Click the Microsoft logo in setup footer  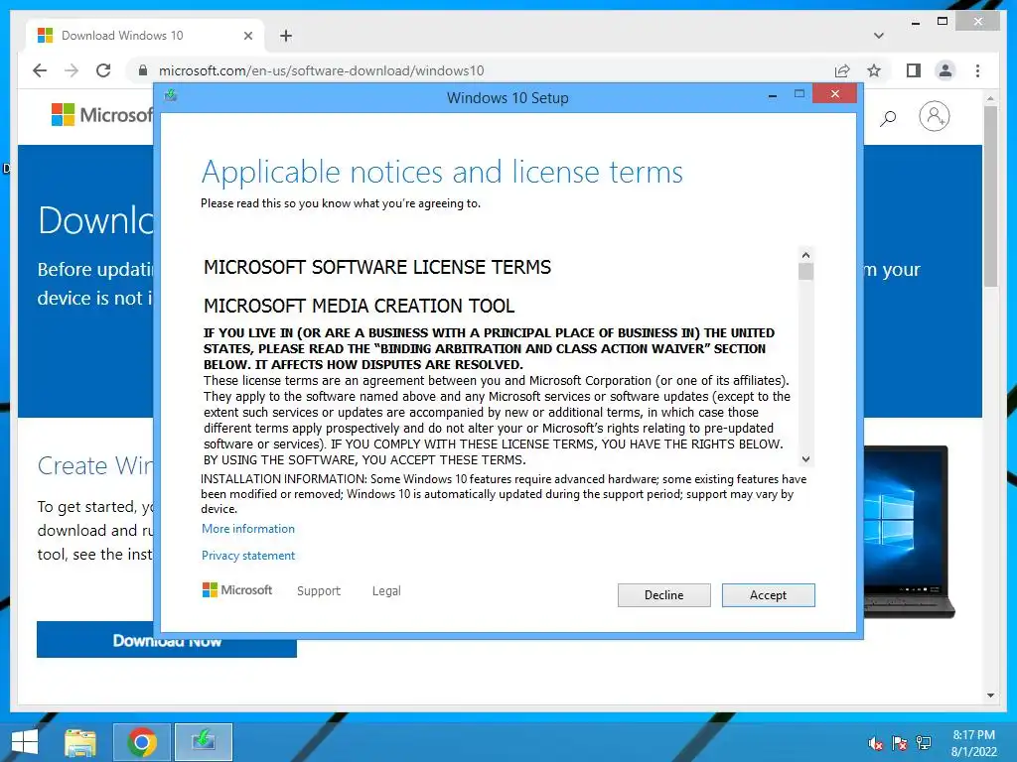(237, 589)
